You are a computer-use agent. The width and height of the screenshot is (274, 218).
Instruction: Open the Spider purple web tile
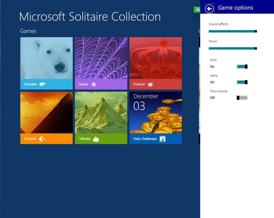click(101, 63)
